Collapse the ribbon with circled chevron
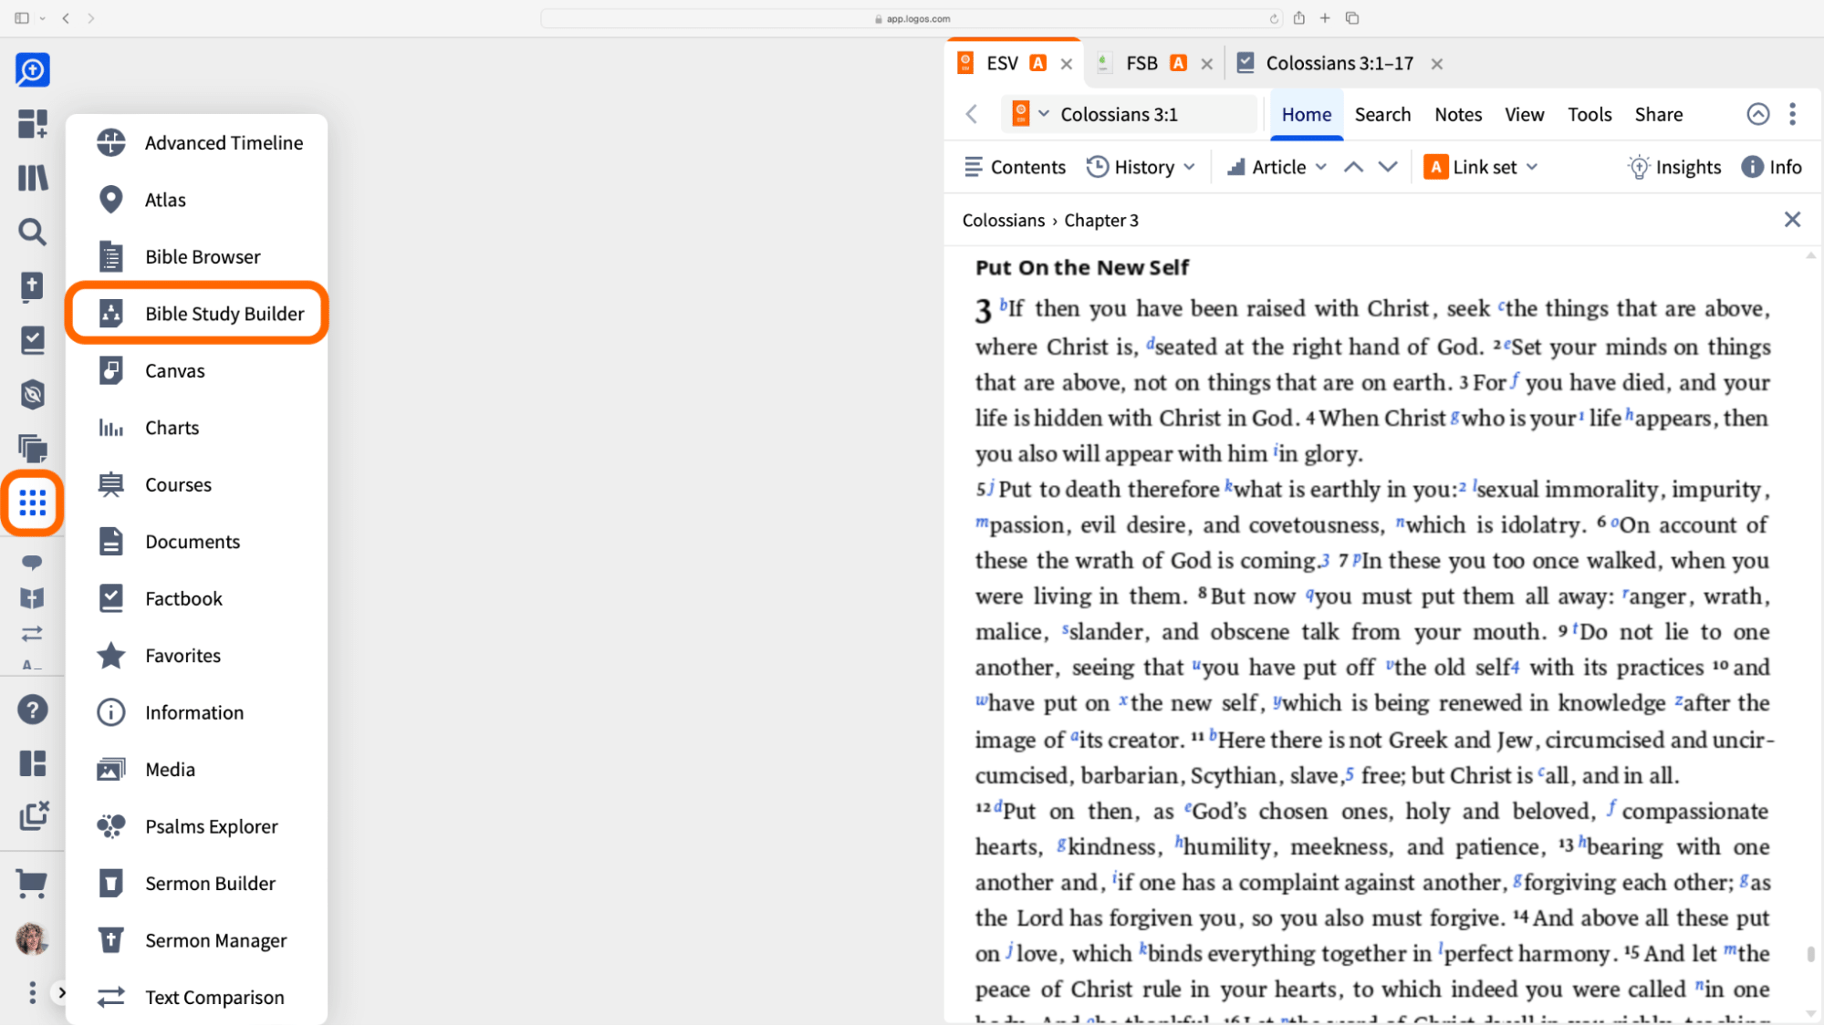This screenshot has height=1026, width=1824. pos(1757,114)
